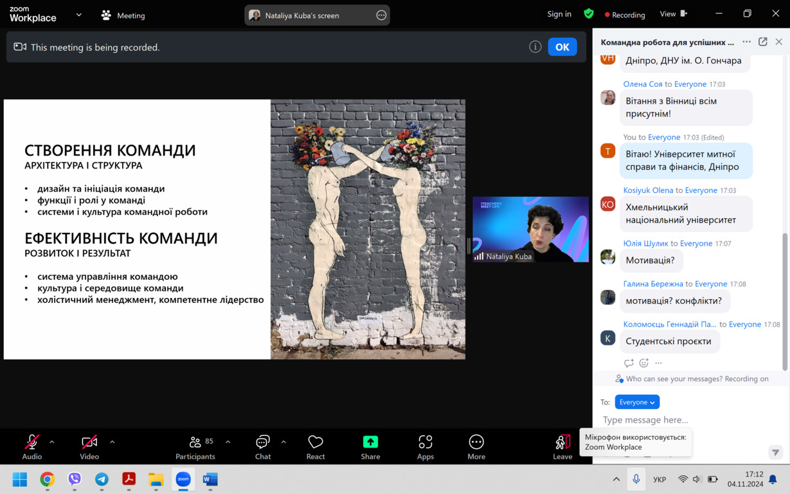Screen dimensions: 790x494
Task: Dismiss recording notice with OK
Action: (562, 47)
